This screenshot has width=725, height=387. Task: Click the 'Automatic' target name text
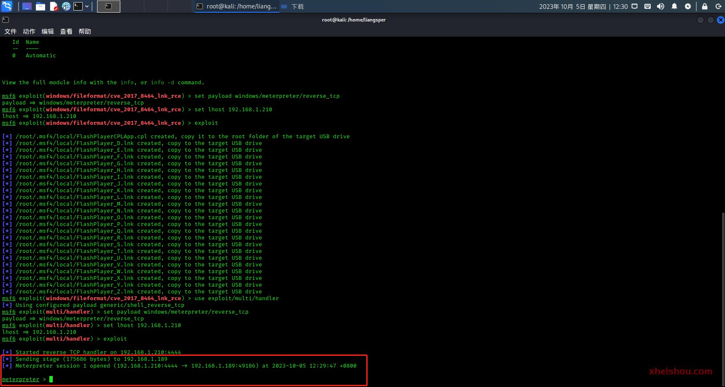point(41,56)
